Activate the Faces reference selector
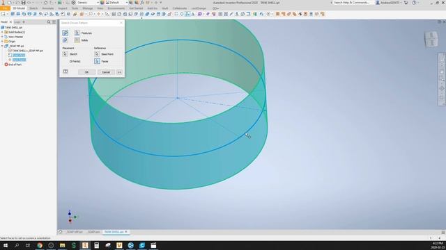Viewport: 446px width, 250px height. (97, 61)
